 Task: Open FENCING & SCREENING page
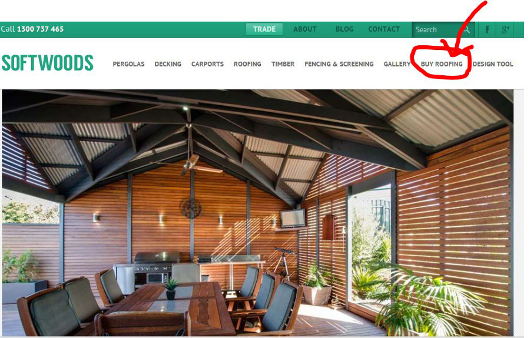point(339,64)
